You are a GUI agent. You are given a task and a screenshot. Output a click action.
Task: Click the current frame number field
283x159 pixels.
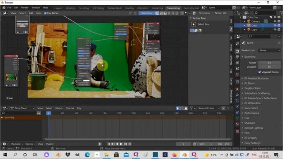click(x=184, y=144)
